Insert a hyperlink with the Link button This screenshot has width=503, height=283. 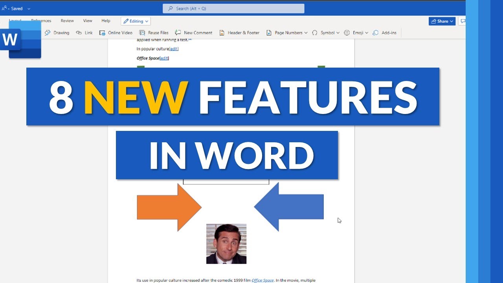pyautogui.click(x=84, y=33)
